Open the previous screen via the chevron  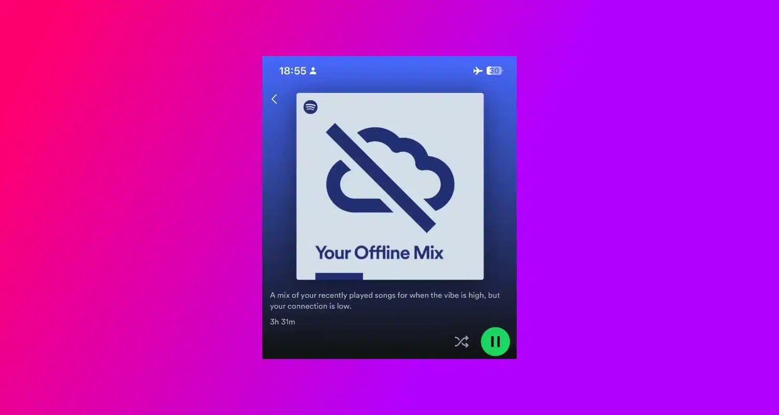point(274,99)
